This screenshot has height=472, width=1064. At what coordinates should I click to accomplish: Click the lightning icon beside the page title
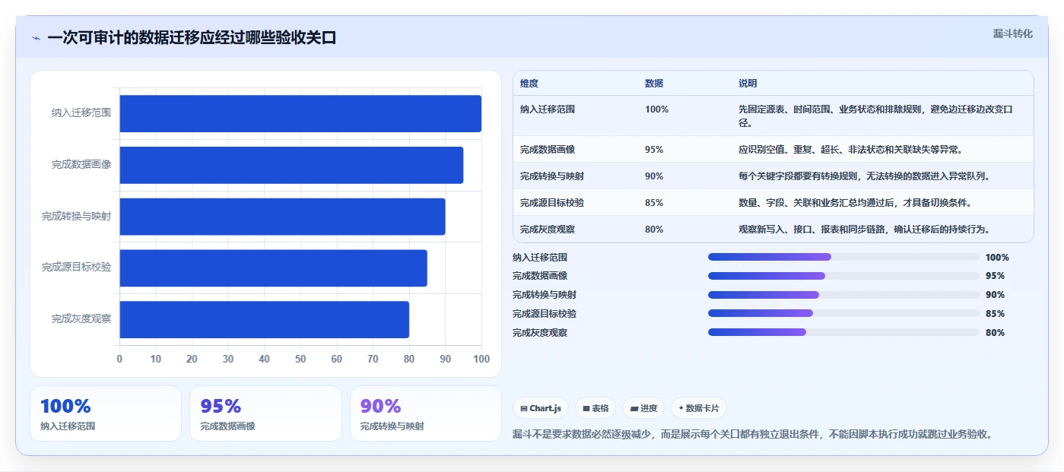click(36, 38)
